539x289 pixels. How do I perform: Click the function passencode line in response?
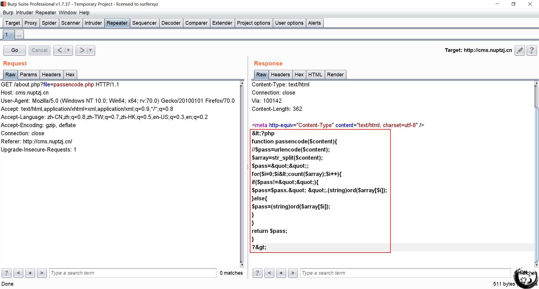coord(294,141)
